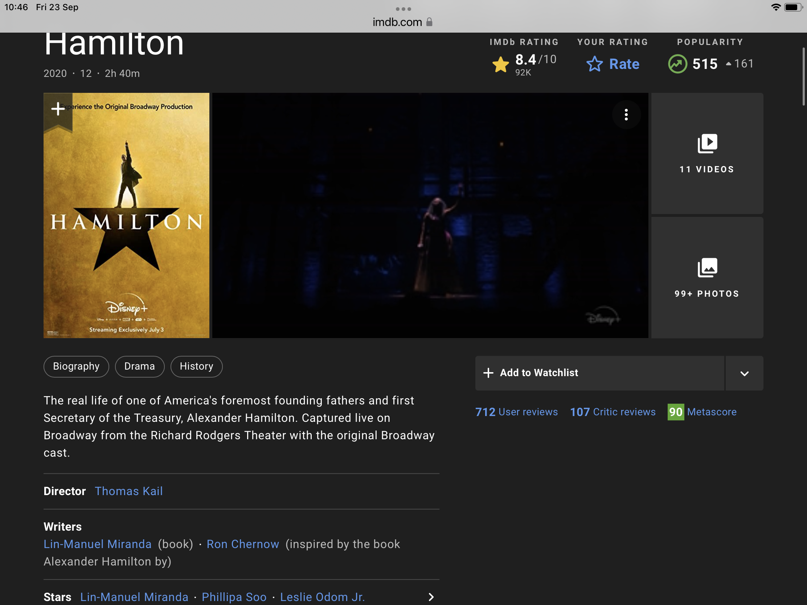Image resolution: width=807 pixels, height=605 pixels.
Task: Click the green popularity trending icon
Action: 677,64
